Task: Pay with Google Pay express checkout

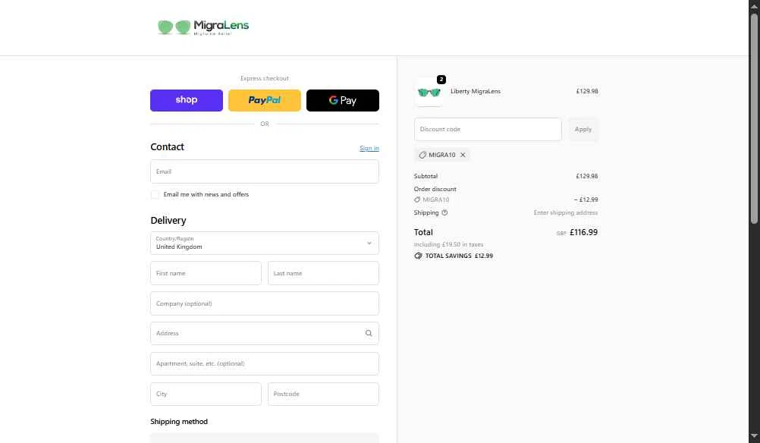Action: [x=343, y=100]
